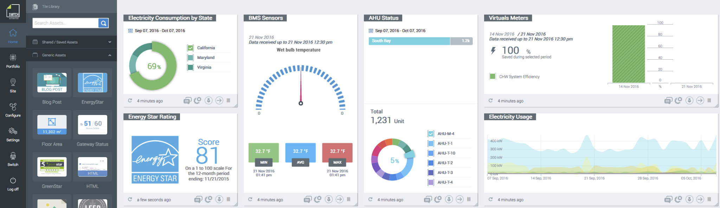
Task: Refresh the Energy Star Rating tile
Action: pos(130,199)
